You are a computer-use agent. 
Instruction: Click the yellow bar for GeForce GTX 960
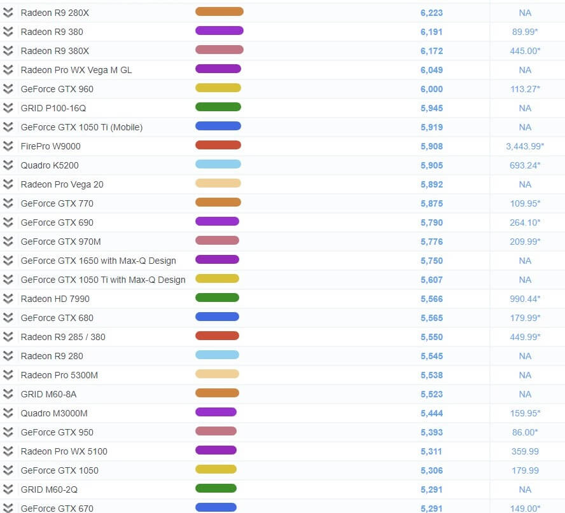click(218, 88)
